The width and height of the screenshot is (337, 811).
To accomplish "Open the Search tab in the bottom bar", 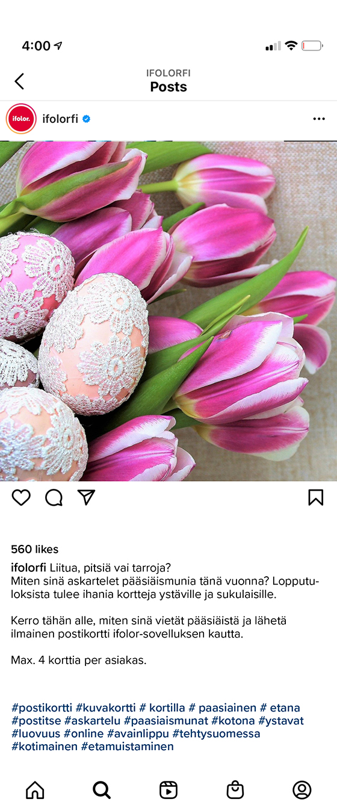I will pos(102,790).
